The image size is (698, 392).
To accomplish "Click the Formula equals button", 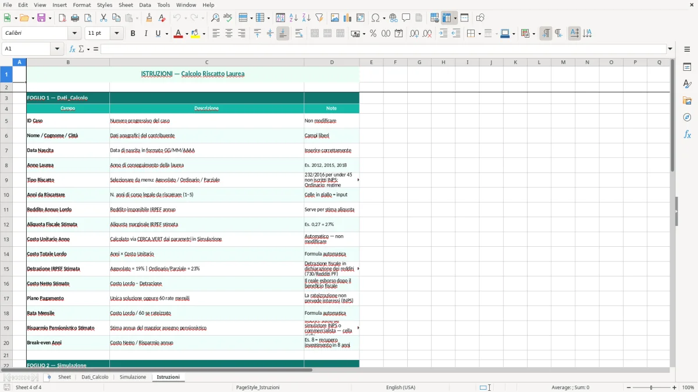I will coord(96,49).
